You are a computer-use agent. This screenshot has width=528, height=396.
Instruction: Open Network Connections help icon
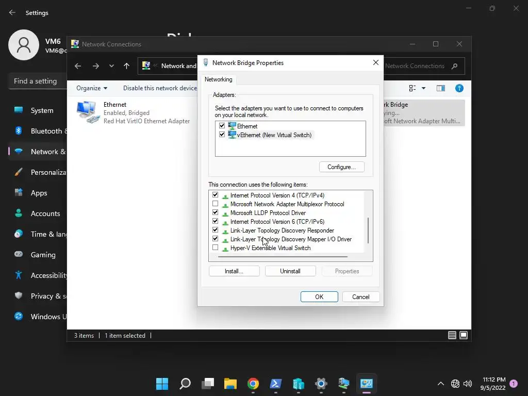(x=459, y=88)
